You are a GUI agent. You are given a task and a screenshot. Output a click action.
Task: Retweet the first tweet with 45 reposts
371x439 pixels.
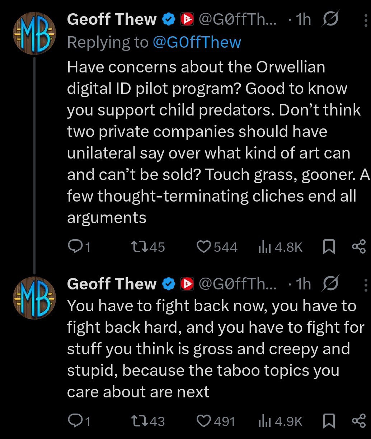[x=138, y=247]
